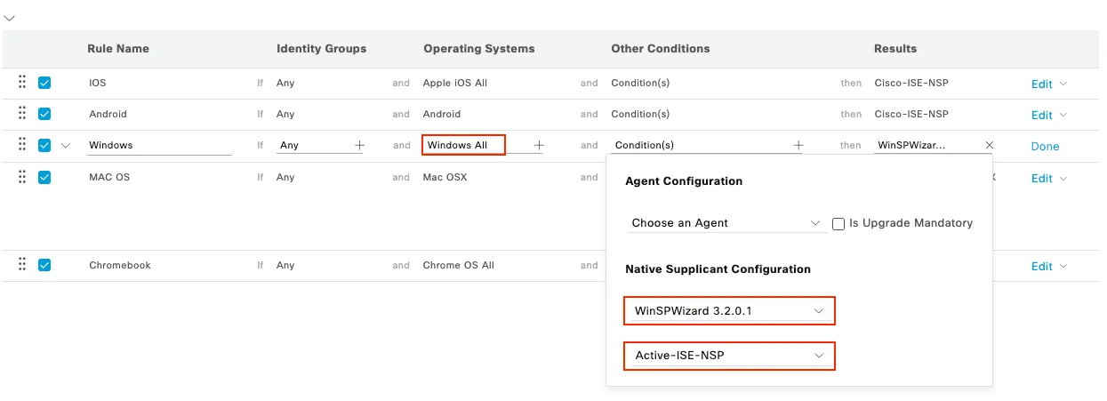Open Edit menu arrow for Android row
The image size is (1107, 401).
point(1063,116)
